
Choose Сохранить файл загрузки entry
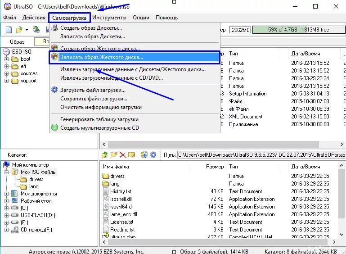coord(135,99)
